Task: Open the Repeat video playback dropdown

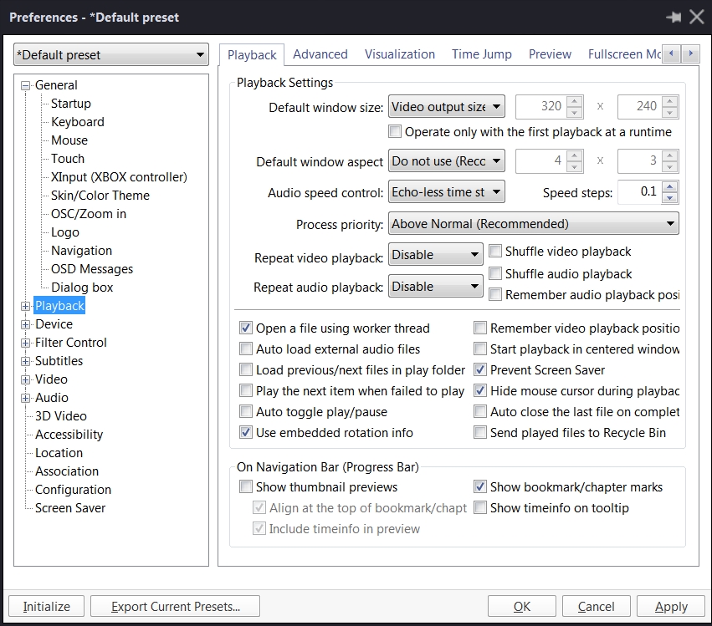Action: (x=436, y=255)
